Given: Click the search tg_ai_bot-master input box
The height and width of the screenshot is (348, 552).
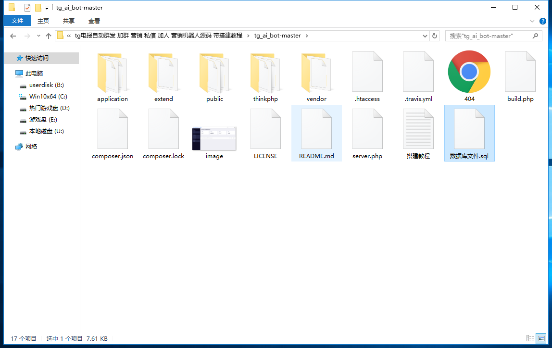Looking at the screenshot, I should pyautogui.click(x=488, y=36).
